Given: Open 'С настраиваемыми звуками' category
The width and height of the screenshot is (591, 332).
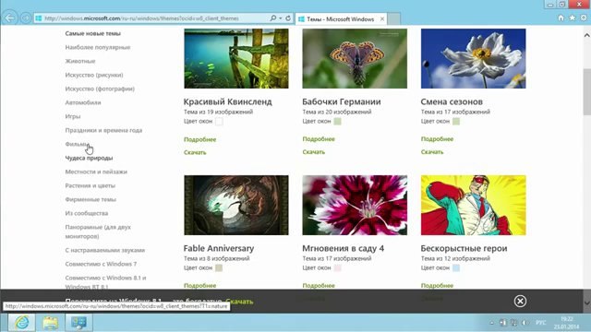Looking at the screenshot, I should click(104, 250).
